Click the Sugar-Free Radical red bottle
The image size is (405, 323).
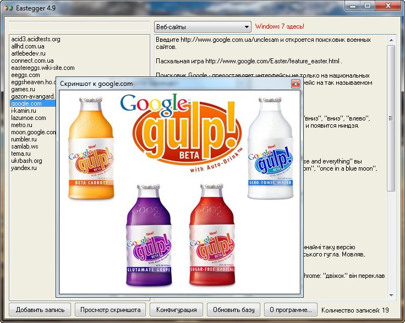point(212,235)
